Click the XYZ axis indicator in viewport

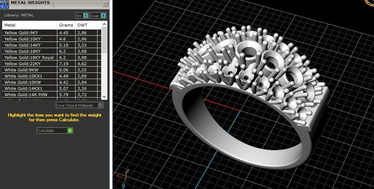pyautogui.click(x=123, y=179)
